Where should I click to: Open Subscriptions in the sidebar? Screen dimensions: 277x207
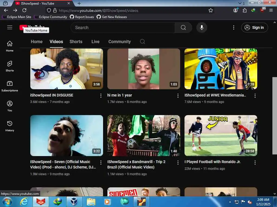(x=10, y=86)
